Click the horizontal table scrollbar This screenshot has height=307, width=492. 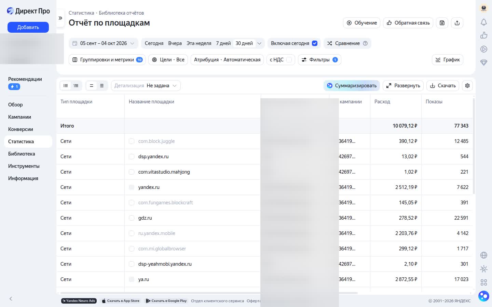click(x=209, y=293)
